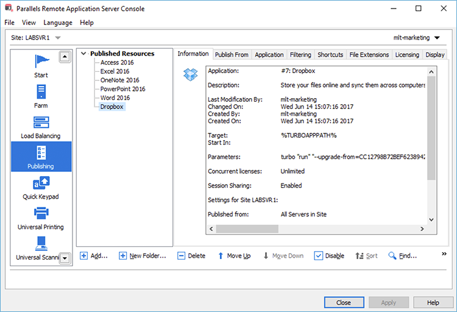Click the Move Down arrow icon

[x=266, y=256]
